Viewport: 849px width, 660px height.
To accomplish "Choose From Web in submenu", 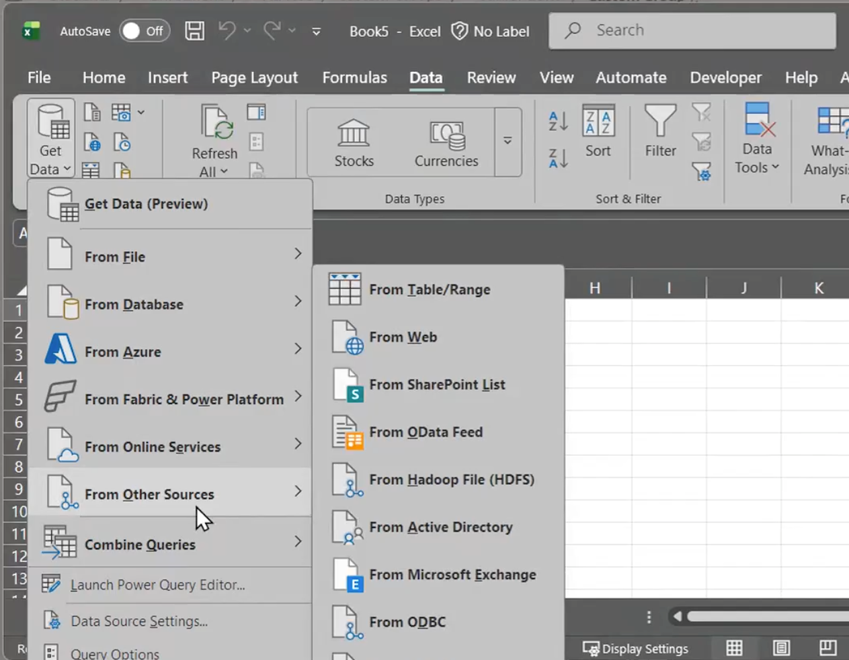I will pos(403,337).
